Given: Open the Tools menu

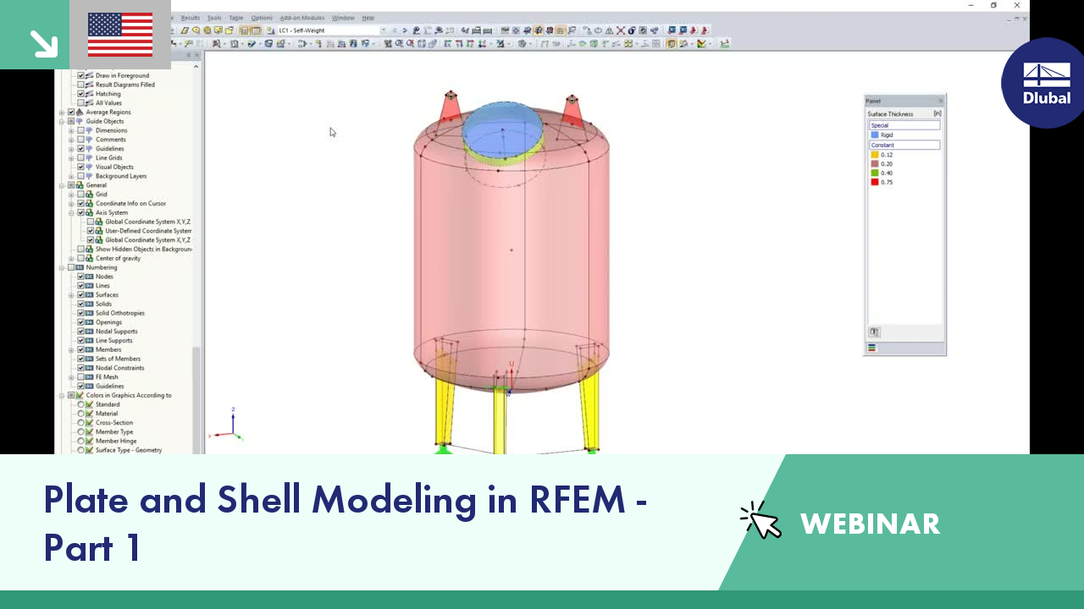Looking at the screenshot, I should (214, 17).
